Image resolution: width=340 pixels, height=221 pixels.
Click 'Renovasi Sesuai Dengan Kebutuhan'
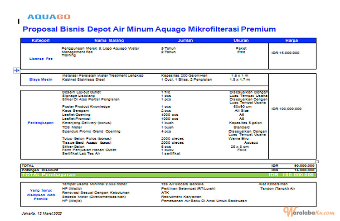[x=96, y=193]
